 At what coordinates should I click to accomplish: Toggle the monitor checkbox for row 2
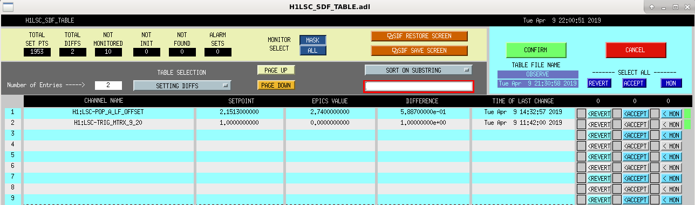point(655,124)
